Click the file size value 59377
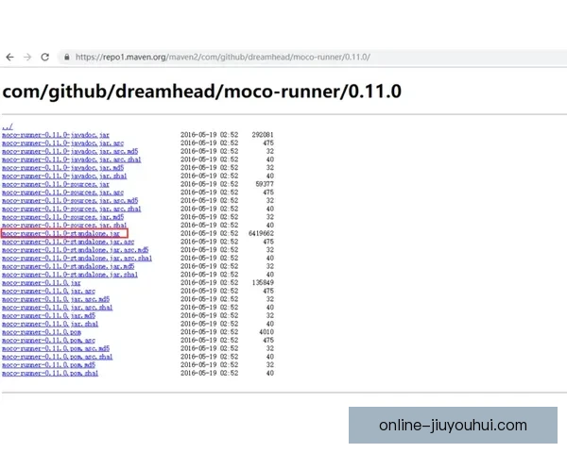This screenshot has width=567, height=453. pos(265,184)
